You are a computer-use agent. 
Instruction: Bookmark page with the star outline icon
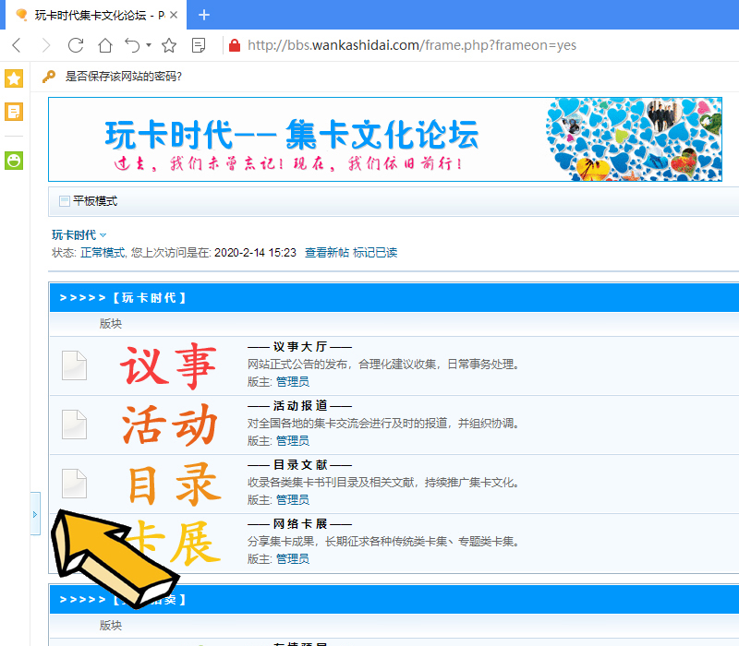(169, 45)
